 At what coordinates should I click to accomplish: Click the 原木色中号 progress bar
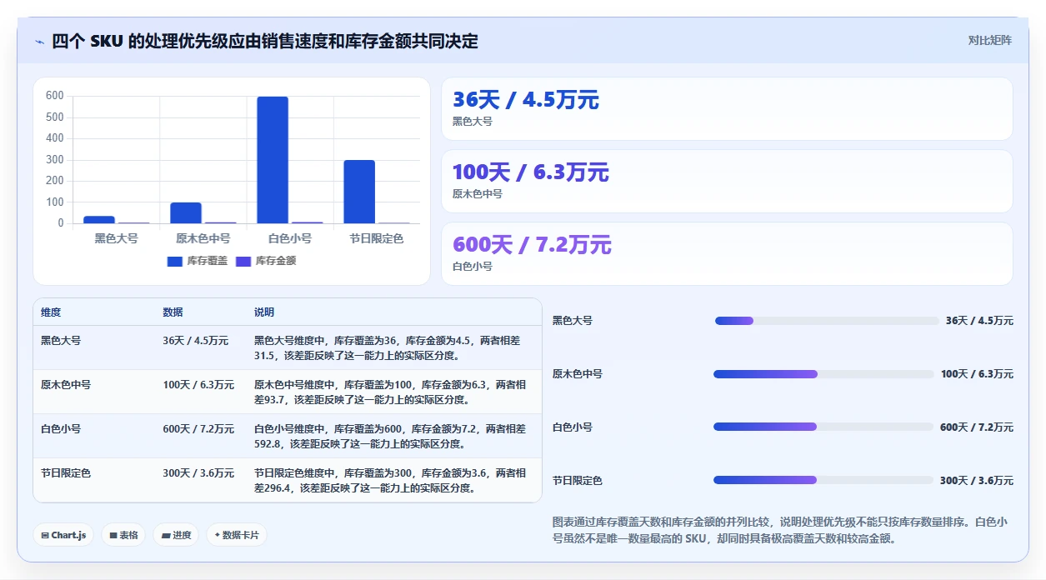(823, 374)
